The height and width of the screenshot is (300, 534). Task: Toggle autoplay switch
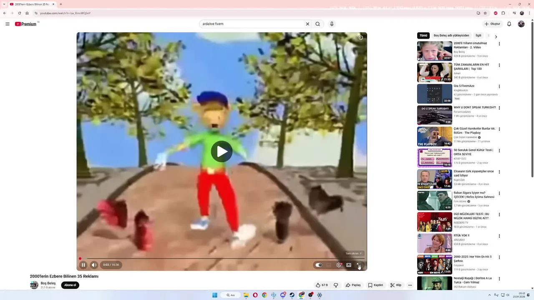click(319, 265)
